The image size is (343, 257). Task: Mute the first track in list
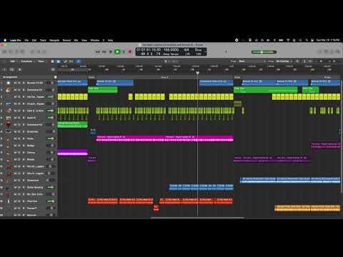[16, 83]
